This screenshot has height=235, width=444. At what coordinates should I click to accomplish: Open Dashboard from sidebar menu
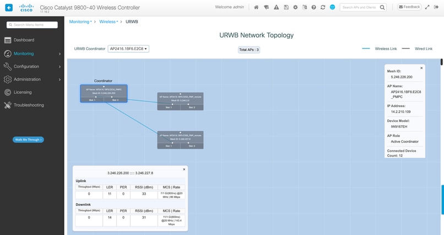point(24,40)
